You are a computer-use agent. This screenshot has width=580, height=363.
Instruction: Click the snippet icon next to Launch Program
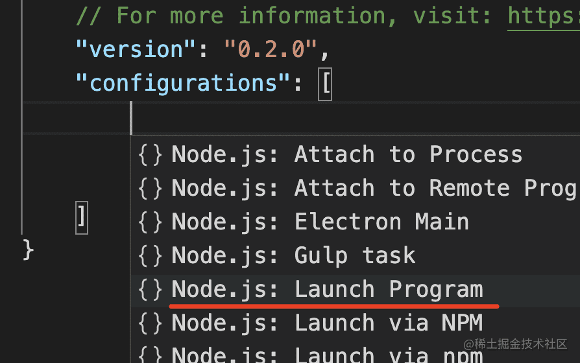click(151, 290)
